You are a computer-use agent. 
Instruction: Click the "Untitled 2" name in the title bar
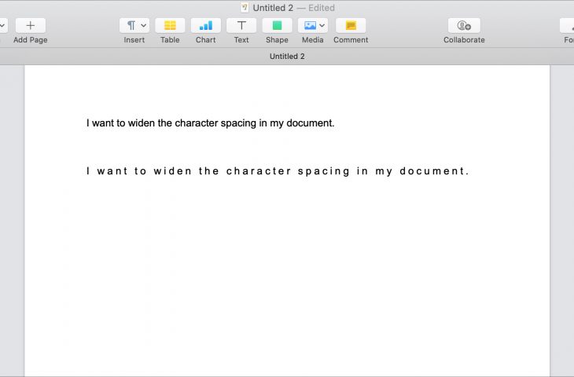pyautogui.click(x=273, y=8)
